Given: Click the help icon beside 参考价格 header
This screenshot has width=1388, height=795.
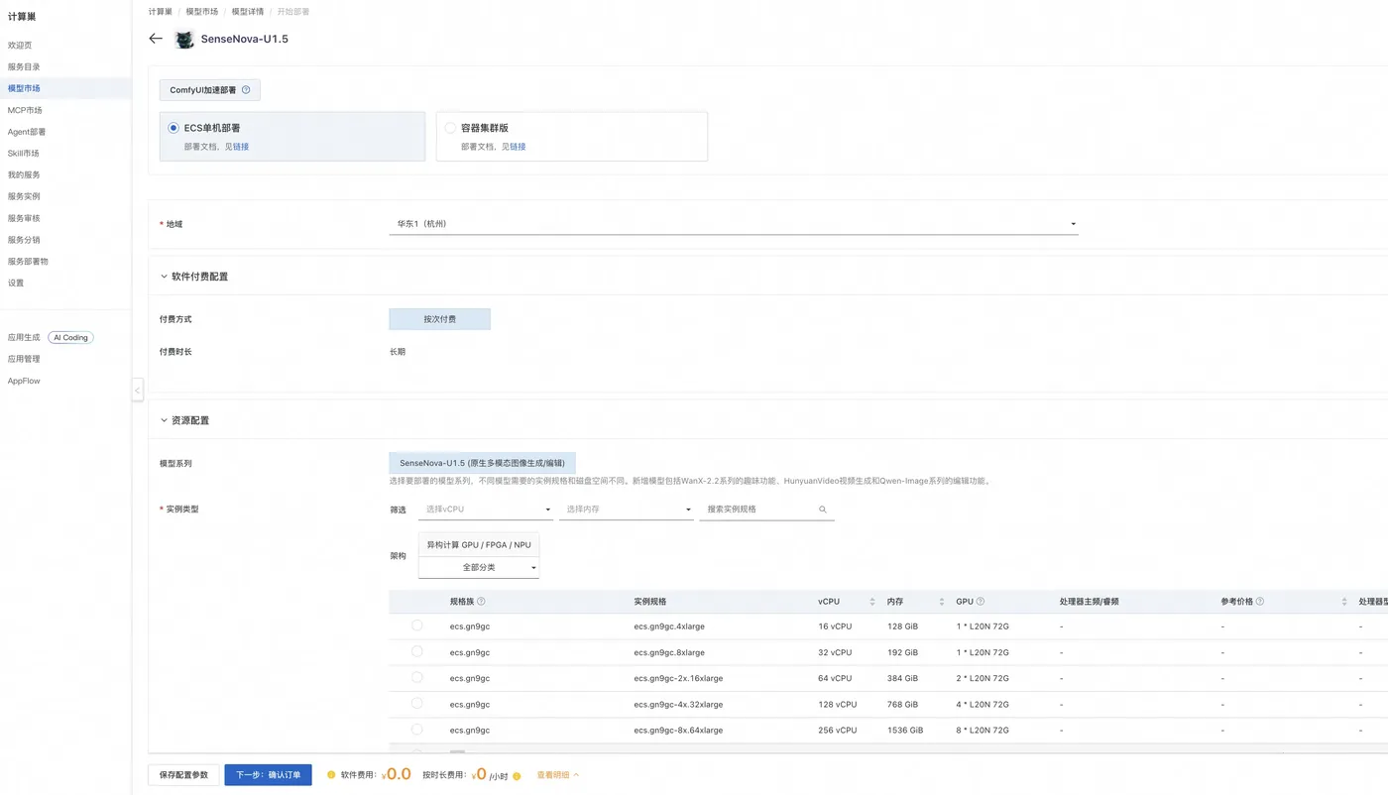Looking at the screenshot, I should (1259, 602).
